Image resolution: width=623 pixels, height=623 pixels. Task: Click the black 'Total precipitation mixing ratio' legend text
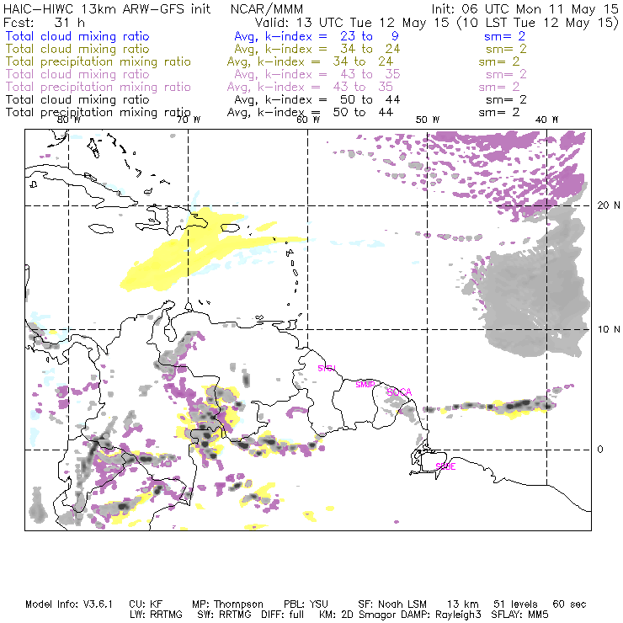pyautogui.click(x=99, y=113)
